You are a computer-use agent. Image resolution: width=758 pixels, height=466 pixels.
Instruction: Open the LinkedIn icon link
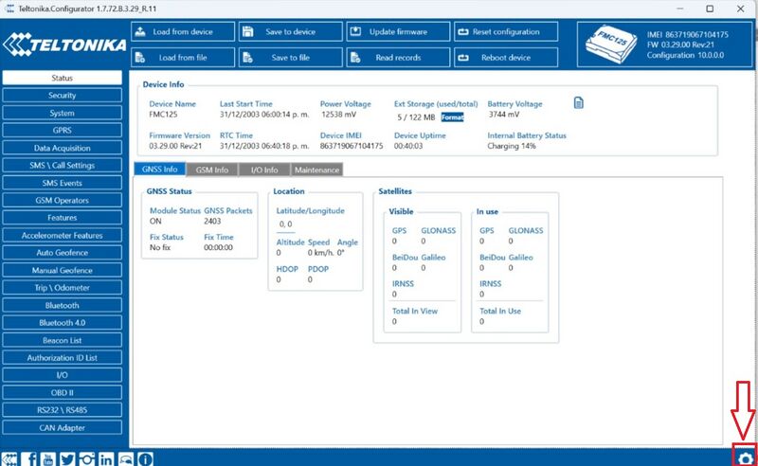point(106,458)
